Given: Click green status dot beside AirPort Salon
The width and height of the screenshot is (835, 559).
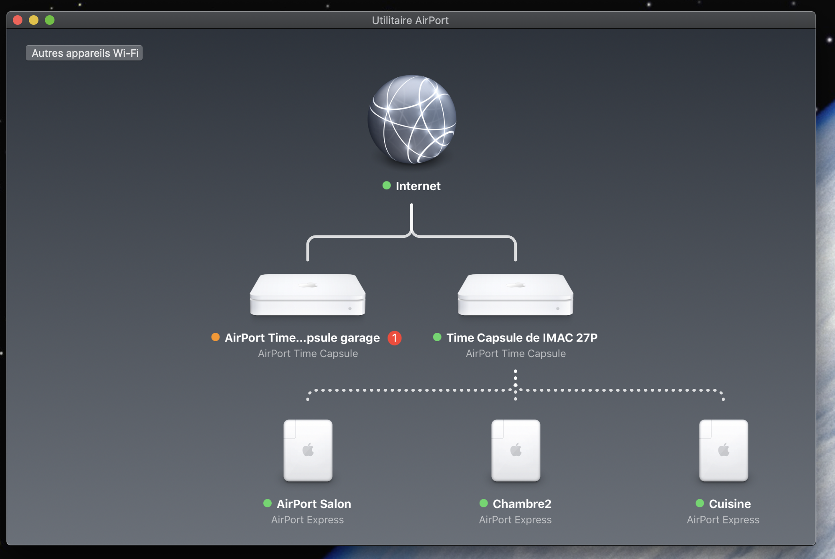Looking at the screenshot, I should click(x=268, y=503).
